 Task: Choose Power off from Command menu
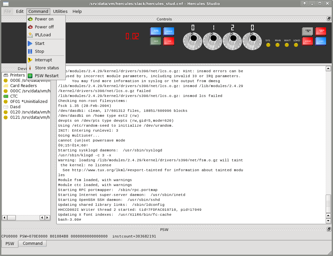click(x=46, y=27)
